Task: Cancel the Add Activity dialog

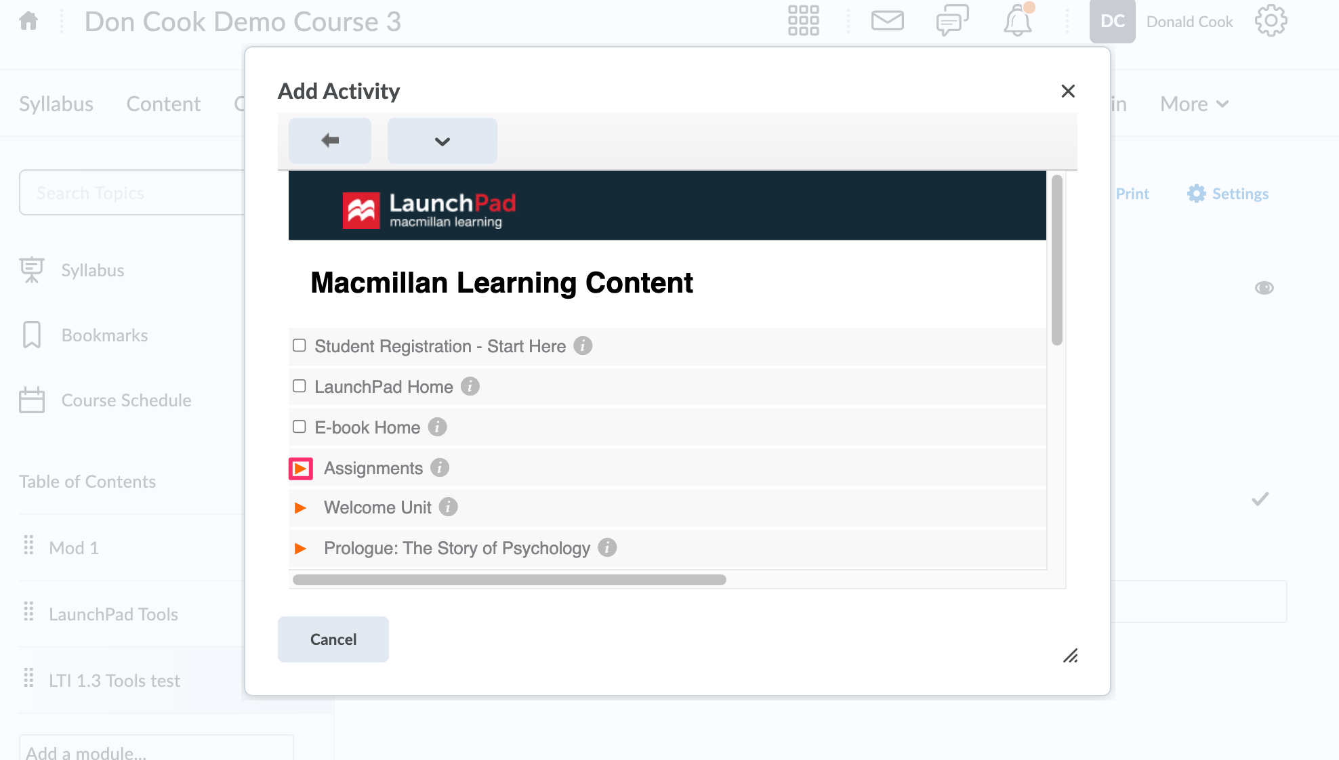Action: [333, 639]
